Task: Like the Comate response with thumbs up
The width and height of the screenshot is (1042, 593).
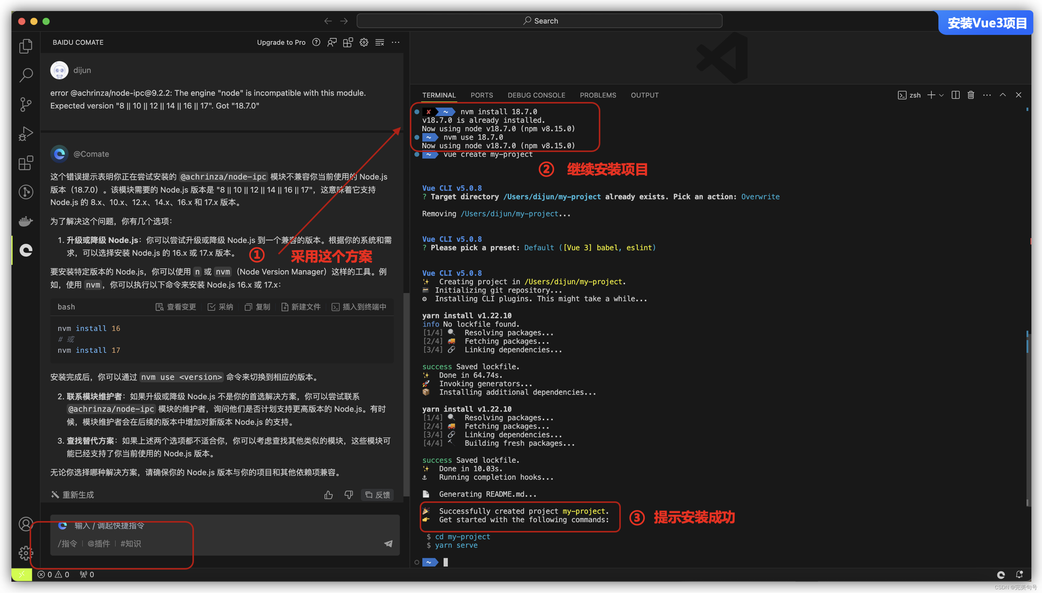Action: click(x=329, y=495)
